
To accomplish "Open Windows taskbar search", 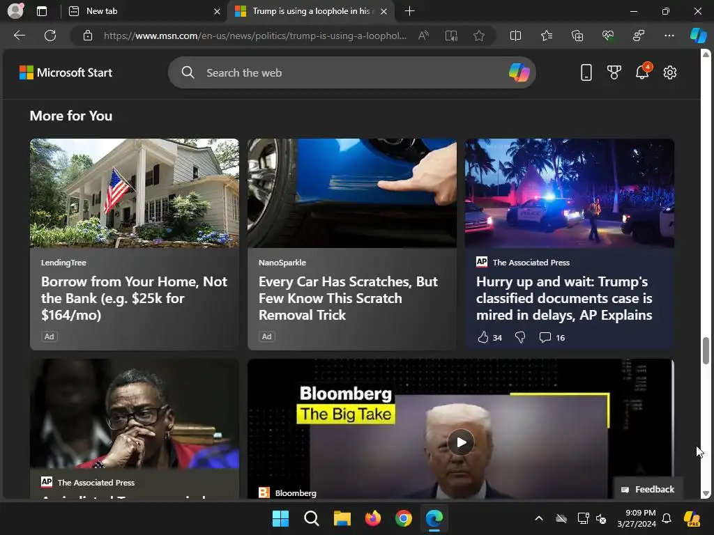I will pyautogui.click(x=312, y=518).
